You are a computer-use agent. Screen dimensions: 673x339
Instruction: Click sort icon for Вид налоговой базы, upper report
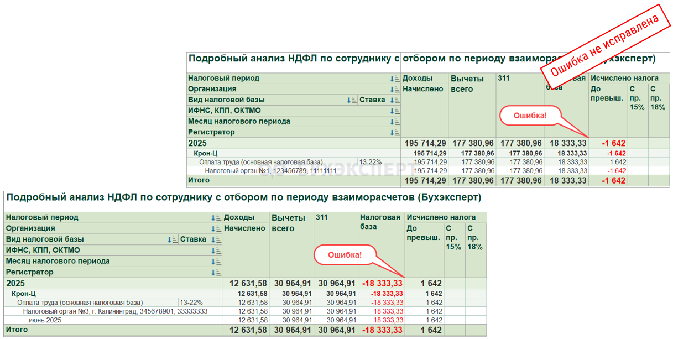352,100
